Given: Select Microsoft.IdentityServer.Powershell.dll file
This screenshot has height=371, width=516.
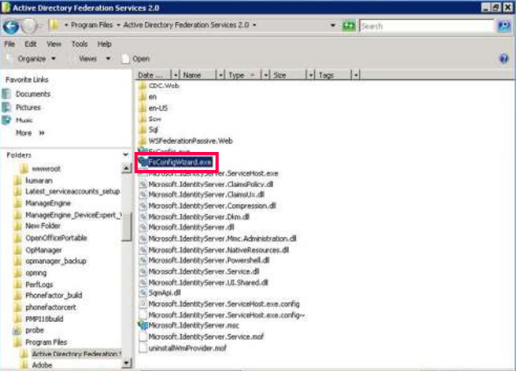Looking at the screenshot, I should pyautogui.click(x=209, y=261).
